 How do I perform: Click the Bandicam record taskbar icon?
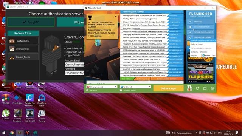(x=28, y=133)
